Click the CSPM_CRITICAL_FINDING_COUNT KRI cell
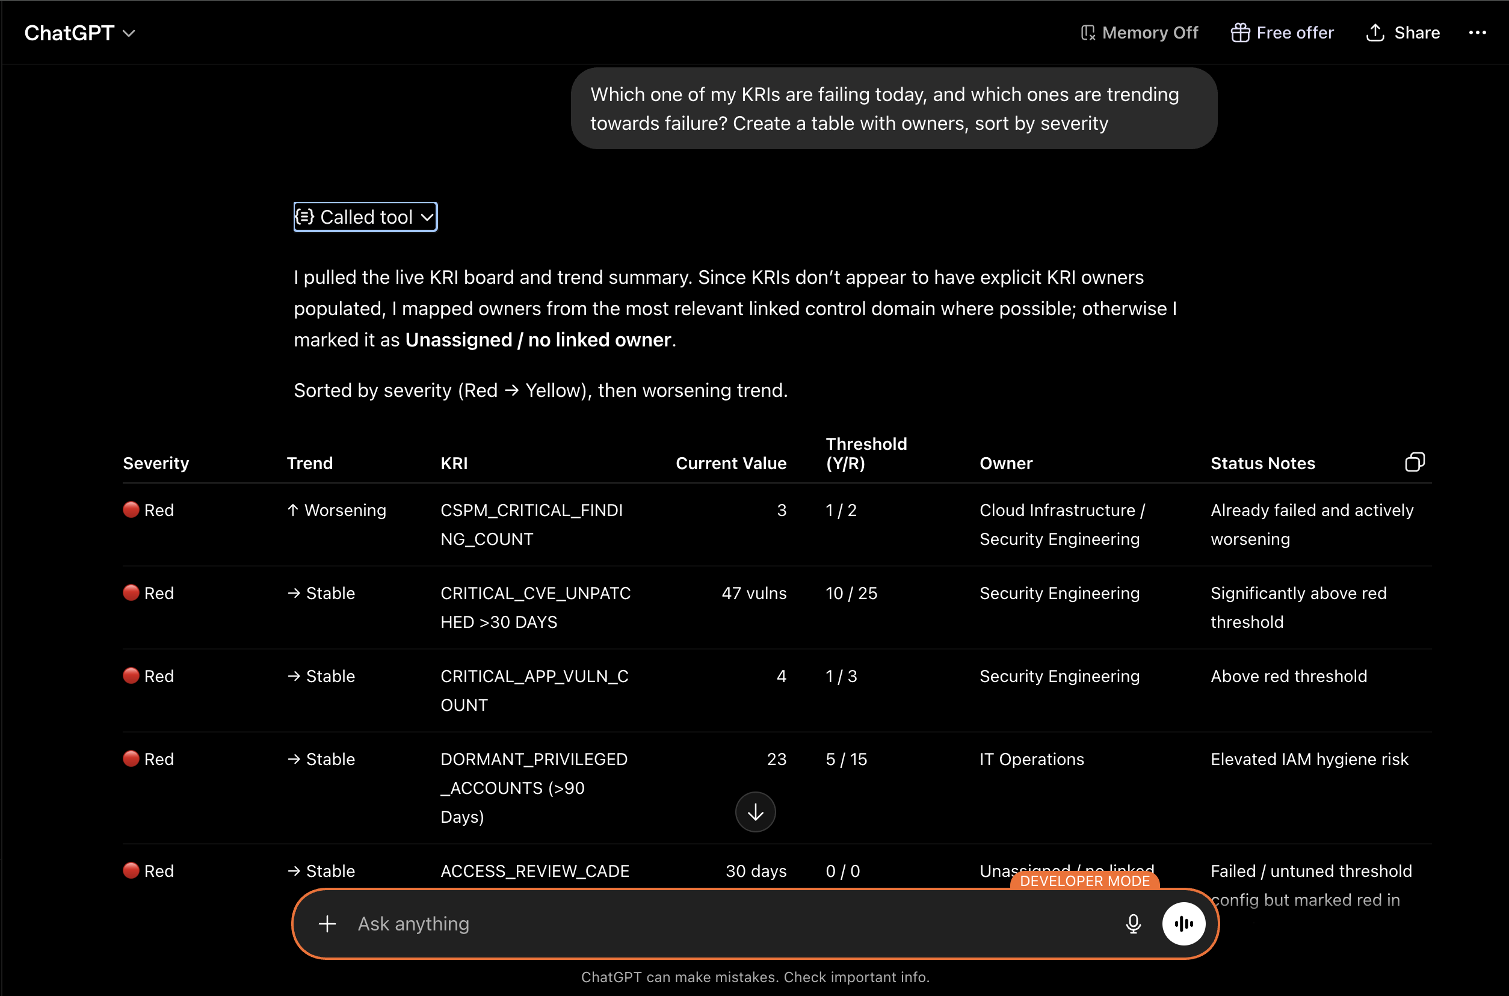The image size is (1509, 996). [532, 524]
